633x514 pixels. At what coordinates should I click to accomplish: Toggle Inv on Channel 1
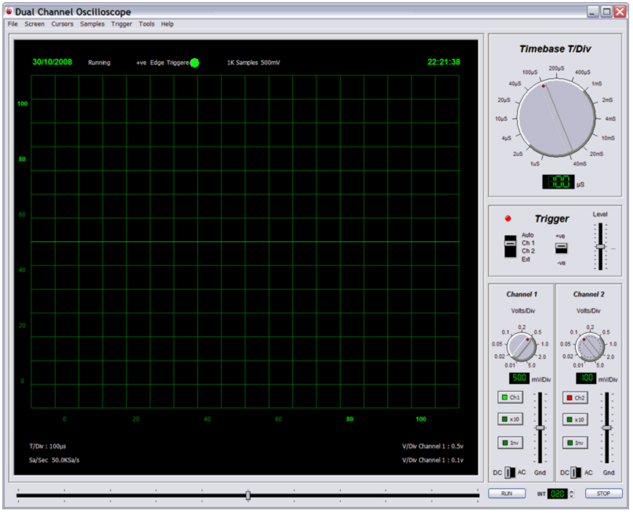click(x=510, y=443)
